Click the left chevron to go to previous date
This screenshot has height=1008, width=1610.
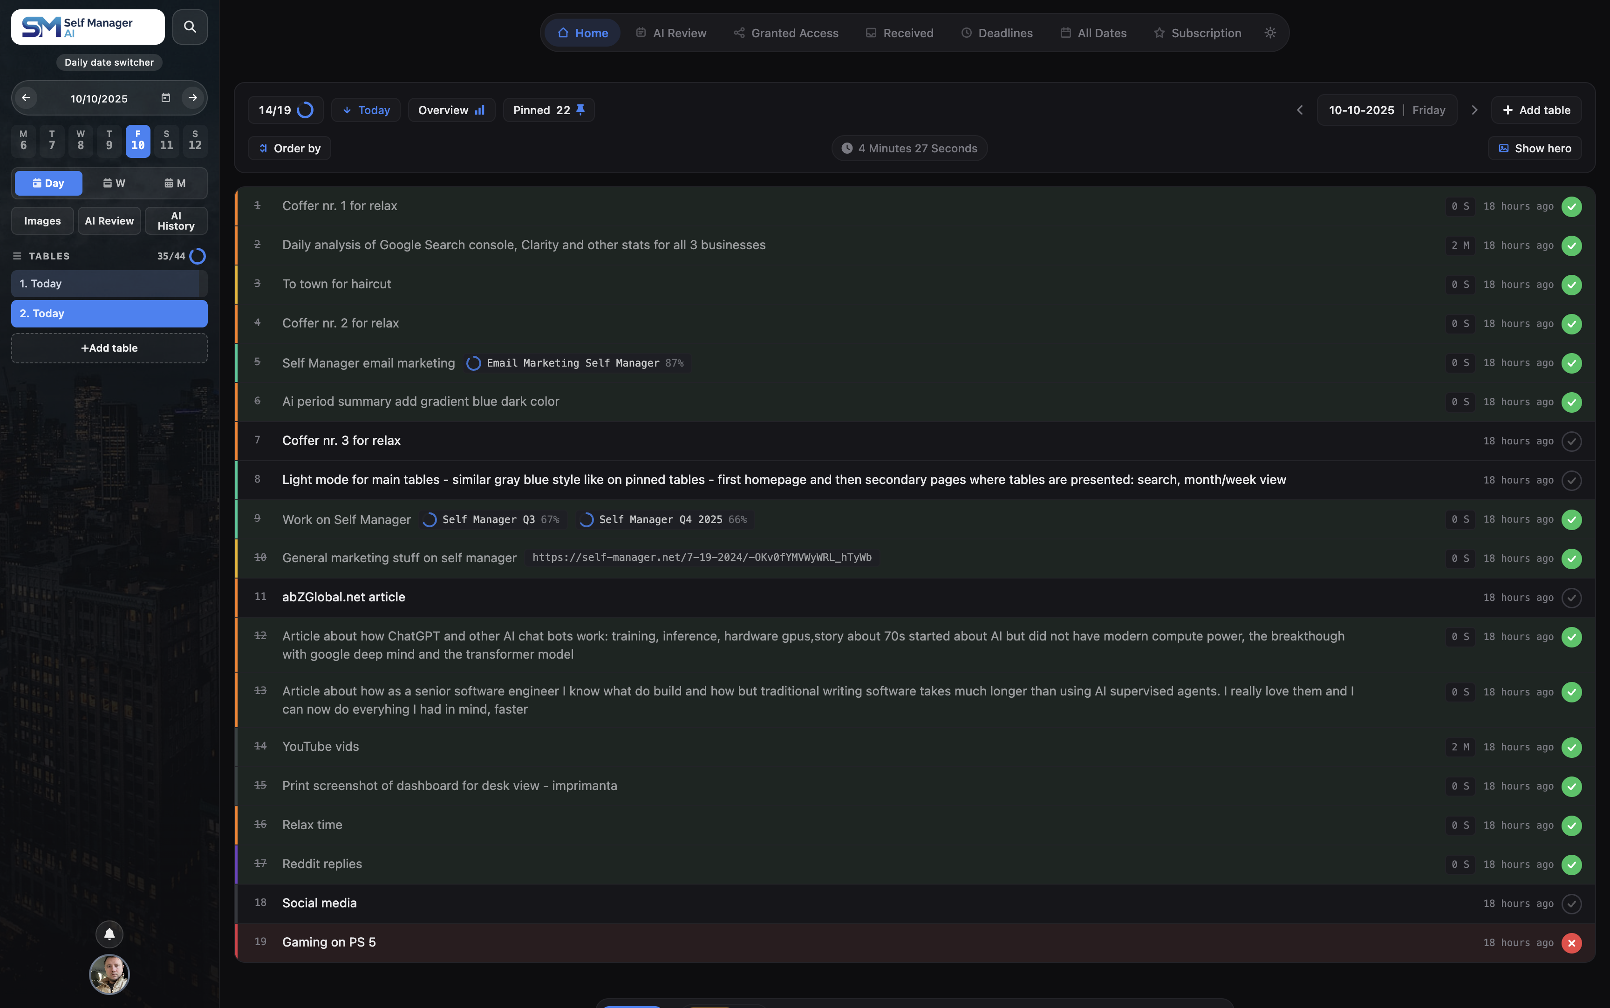coord(1299,109)
